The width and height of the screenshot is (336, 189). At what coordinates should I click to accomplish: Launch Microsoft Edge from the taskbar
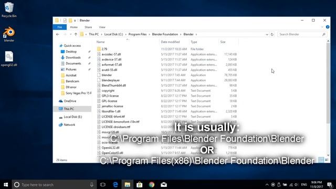pyautogui.click(x=115, y=184)
